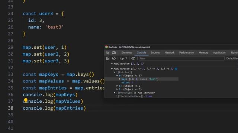Click the DevTools window title text

129,47
